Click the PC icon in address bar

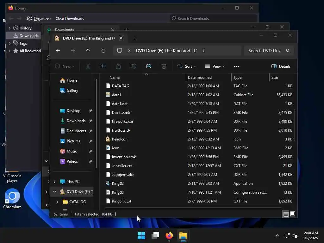119,51
